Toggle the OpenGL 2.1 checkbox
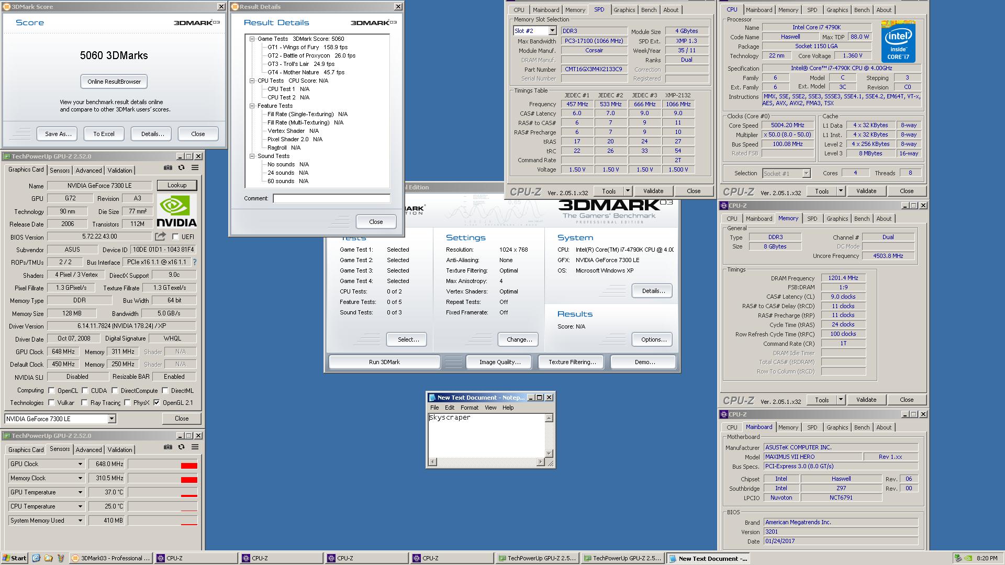Image resolution: width=1005 pixels, height=565 pixels. (157, 402)
